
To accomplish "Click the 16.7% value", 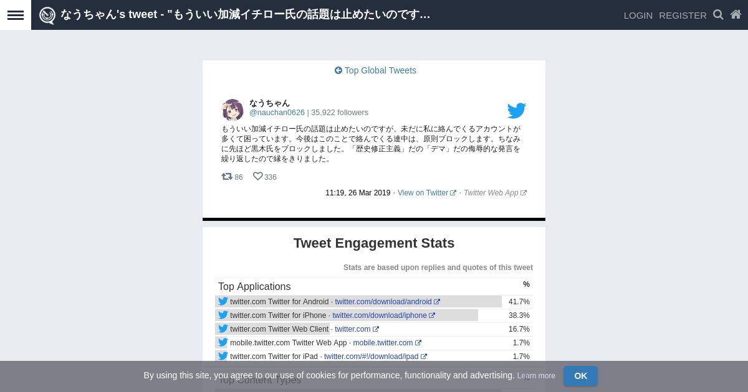I will click(x=519, y=329).
